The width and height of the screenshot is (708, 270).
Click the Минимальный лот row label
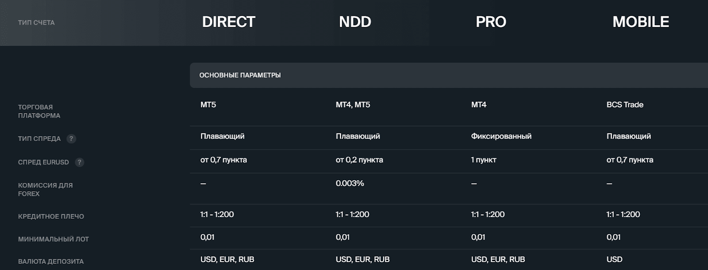tap(54, 239)
